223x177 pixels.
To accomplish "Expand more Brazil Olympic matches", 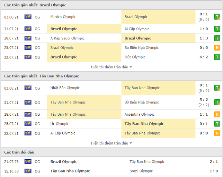I will click(109, 67).
